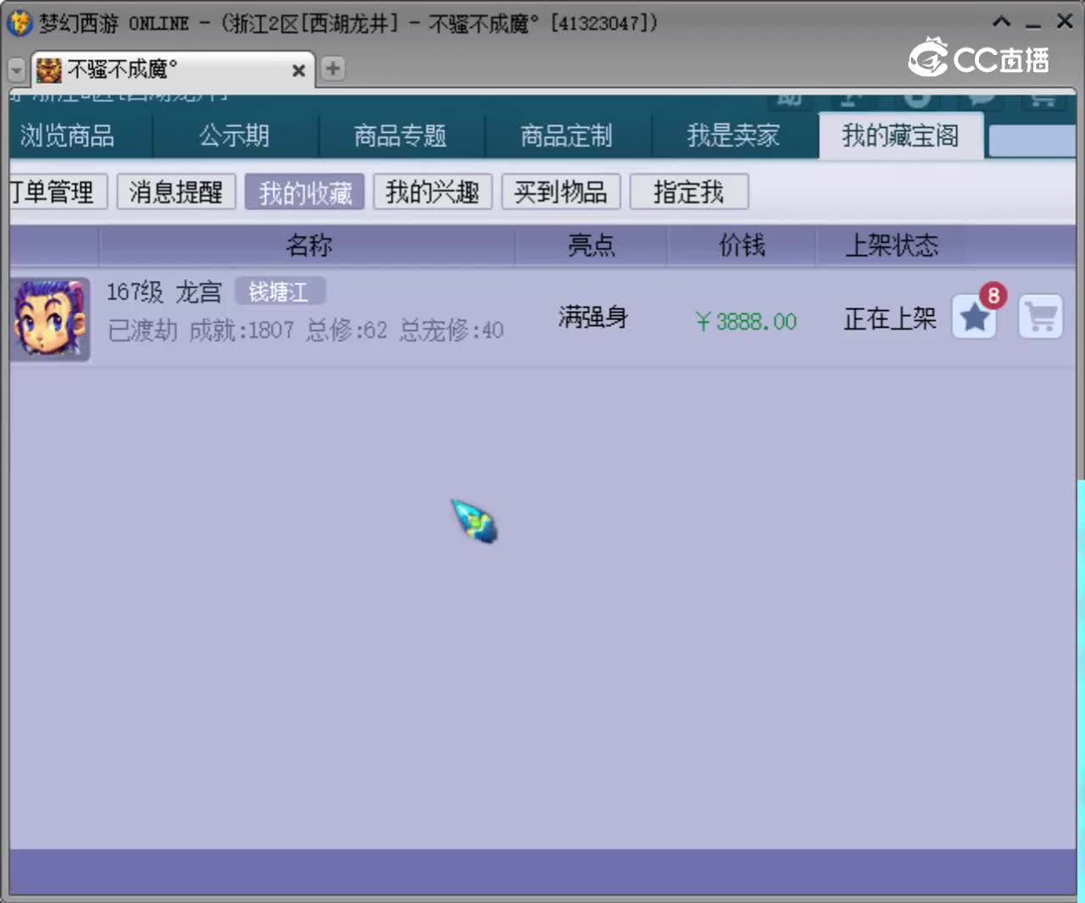This screenshot has width=1085, height=903.
Task: Click the 梦幻西游 app icon in title bar
Action: [19, 23]
